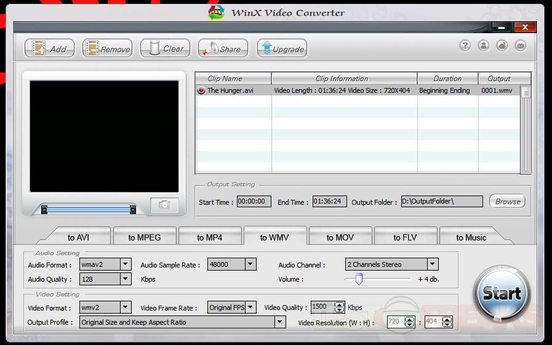Click the Remove clip button

tap(107, 48)
